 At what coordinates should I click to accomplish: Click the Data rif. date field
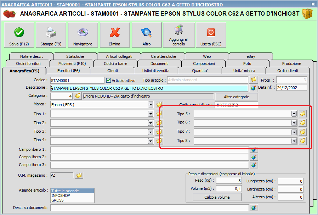(291, 88)
